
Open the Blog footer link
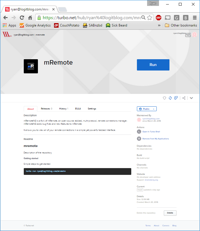coord(174,226)
